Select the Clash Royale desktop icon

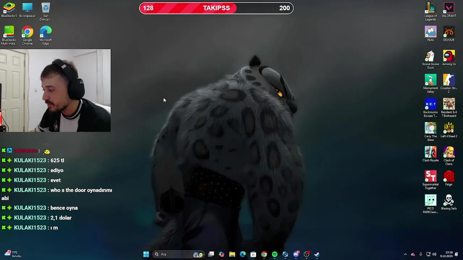click(430, 155)
